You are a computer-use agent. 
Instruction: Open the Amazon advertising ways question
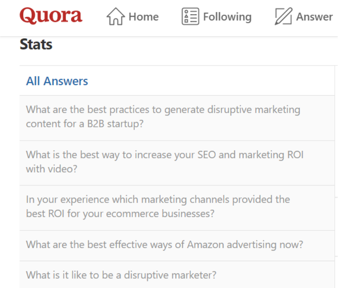(x=177, y=246)
